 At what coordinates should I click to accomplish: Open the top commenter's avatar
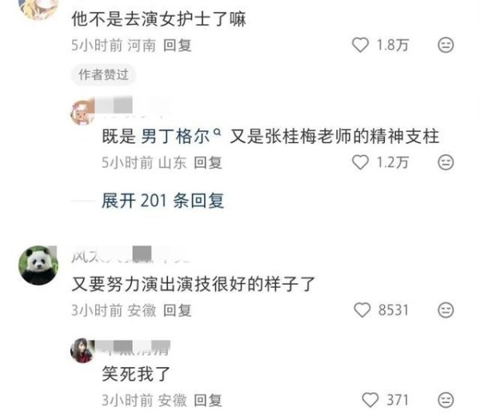click(38, 9)
